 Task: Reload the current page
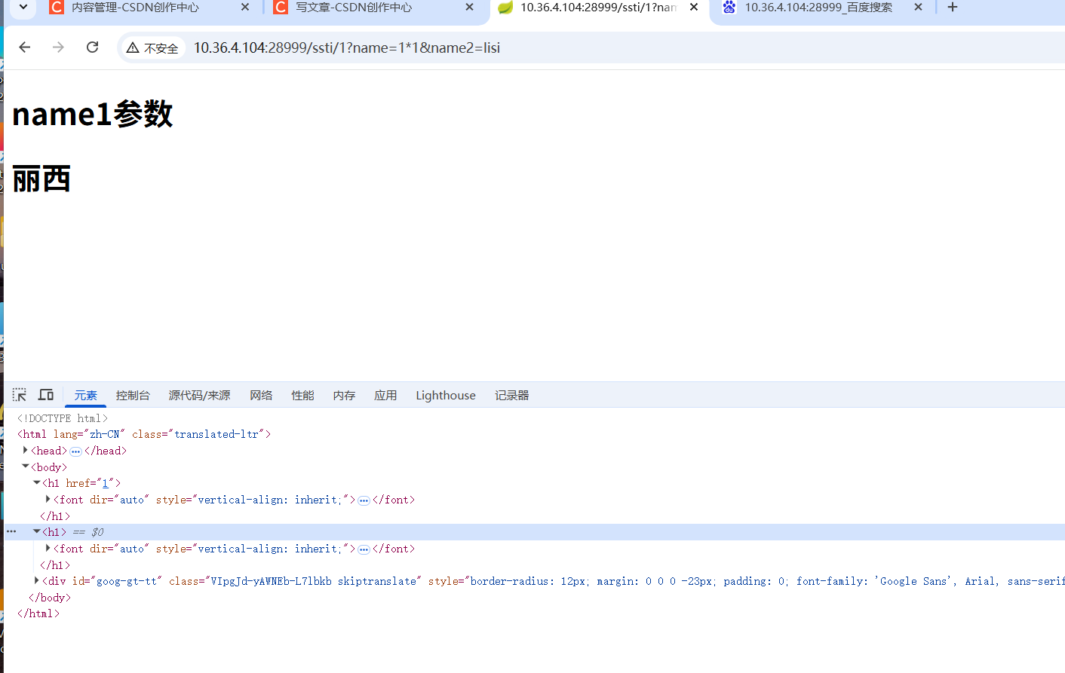pyautogui.click(x=92, y=47)
